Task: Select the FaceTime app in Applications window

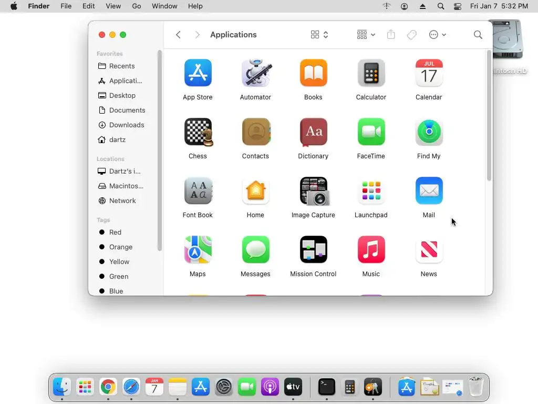Action: (371, 132)
